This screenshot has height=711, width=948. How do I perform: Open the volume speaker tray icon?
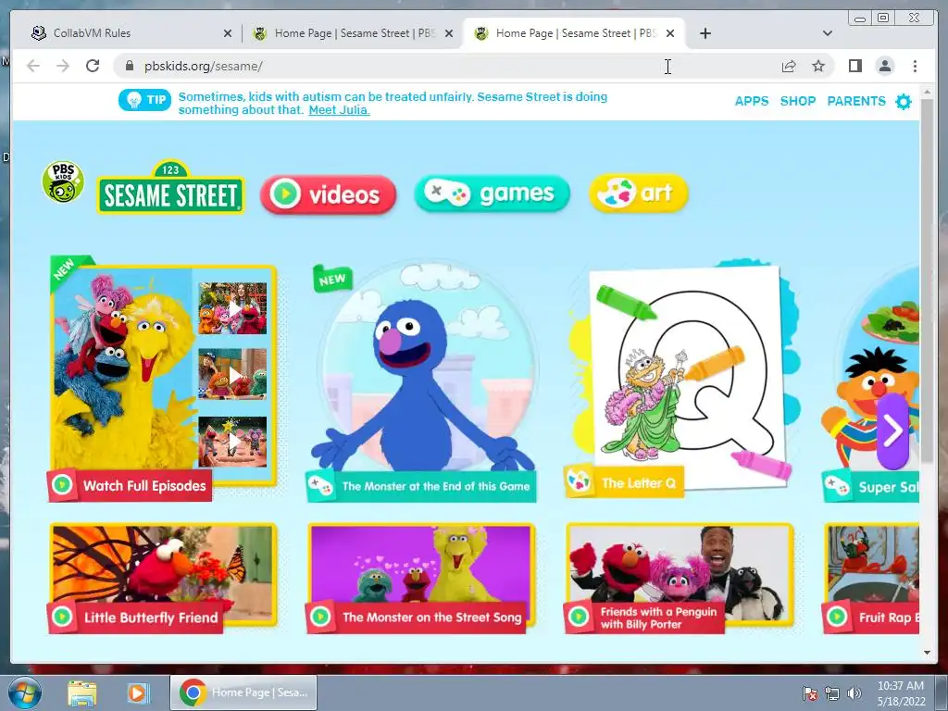[854, 693]
